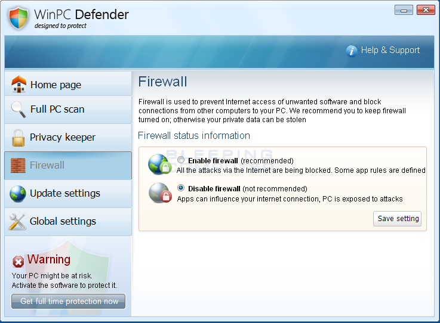Image resolution: width=440 pixels, height=323 pixels.
Task: Click "Apps can influence your internet connection" text
Action: coord(290,199)
